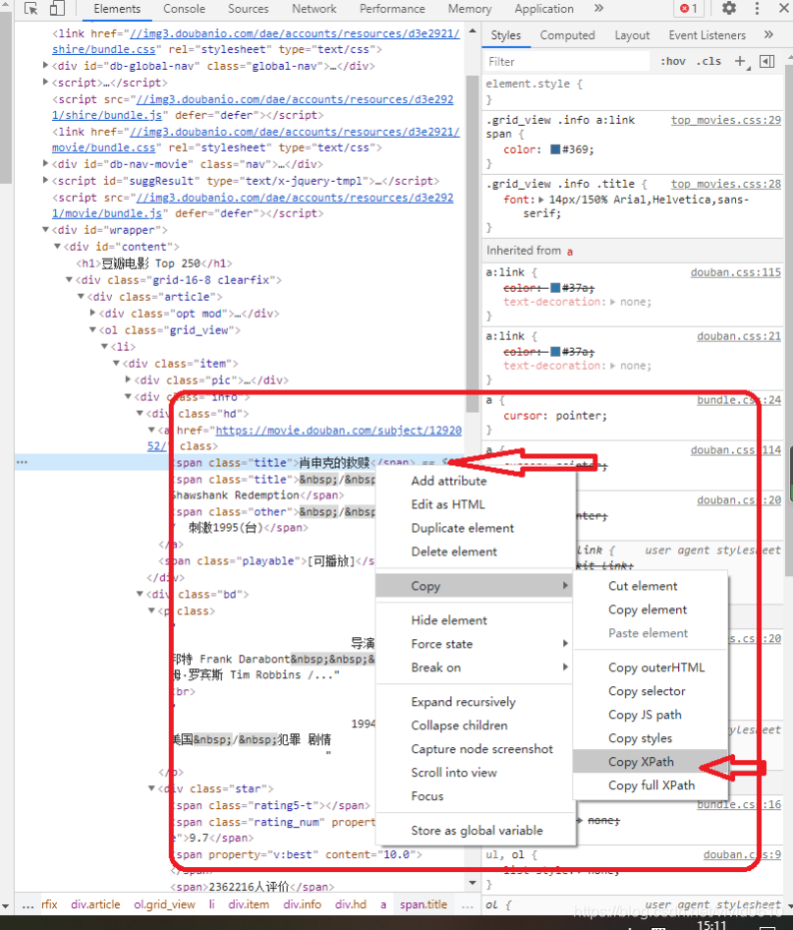
Task: Switch to the Console tab
Action: 185,9
